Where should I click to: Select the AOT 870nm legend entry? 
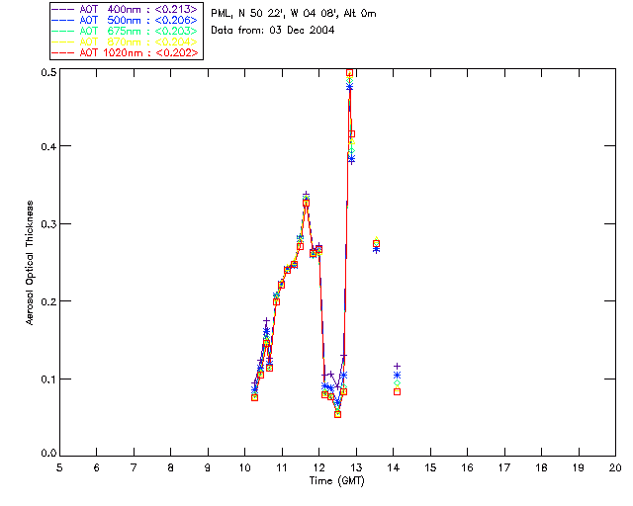point(126,42)
